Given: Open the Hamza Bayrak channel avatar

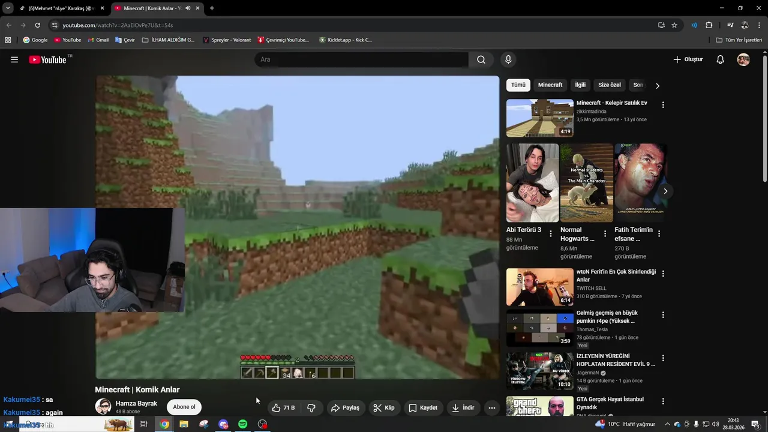Looking at the screenshot, I should pos(103,407).
